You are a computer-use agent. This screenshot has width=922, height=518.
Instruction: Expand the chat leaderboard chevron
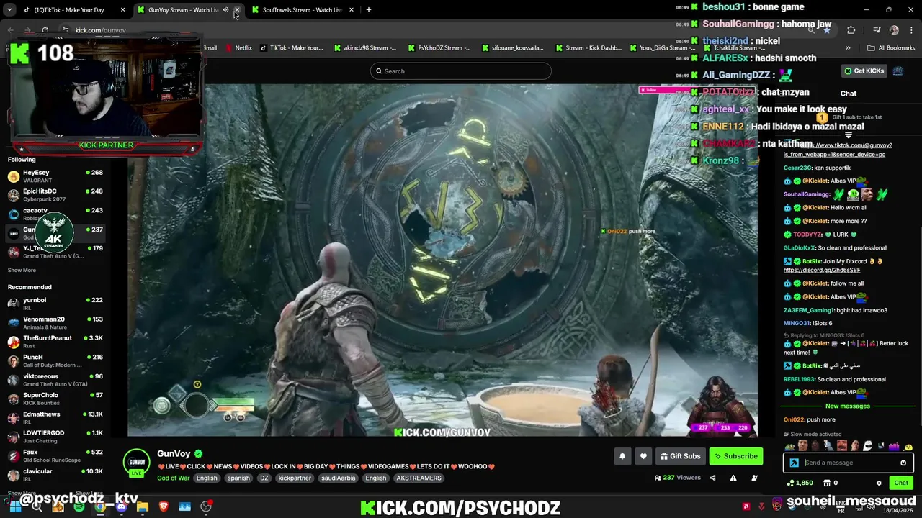849,135
